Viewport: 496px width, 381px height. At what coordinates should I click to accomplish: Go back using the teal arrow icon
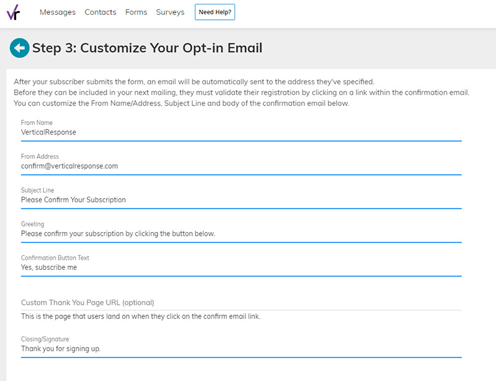point(20,48)
